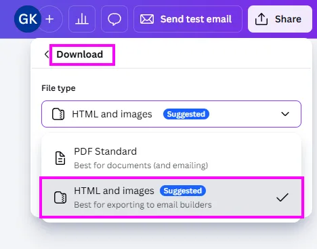Click the zip folder icon in the file type field
This screenshot has width=317, height=249.
point(58,114)
